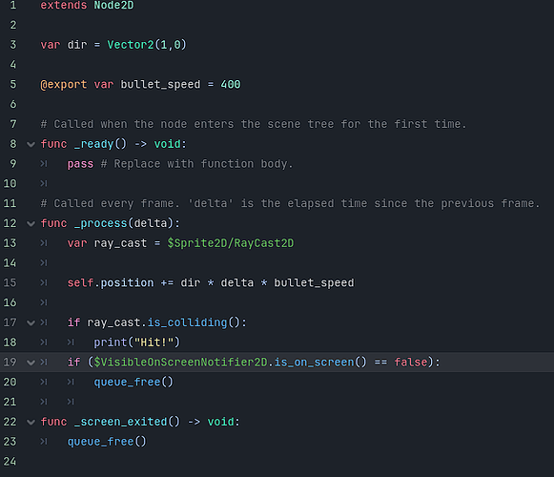Click the tab indent marker on line 10

[44, 183]
